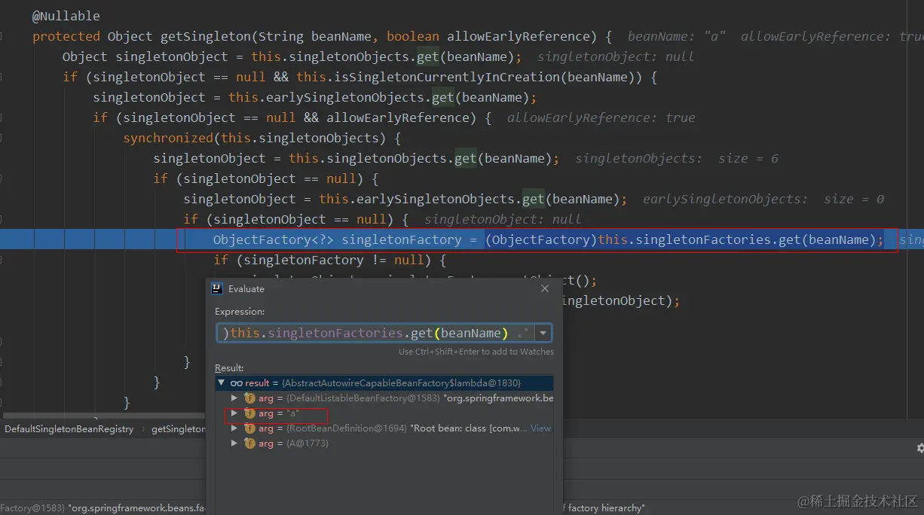Viewport: 924px width, 515px height.
Task: Click the Result label in Evaluate dialog
Action: pyautogui.click(x=229, y=368)
